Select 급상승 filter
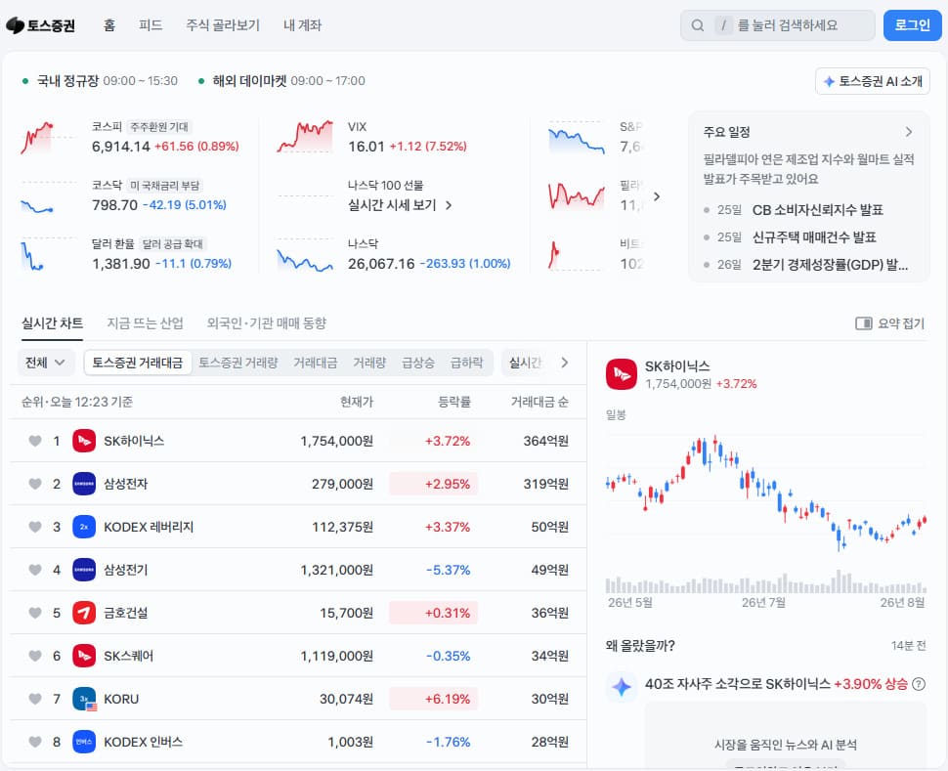The width and height of the screenshot is (948, 771). click(x=417, y=363)
